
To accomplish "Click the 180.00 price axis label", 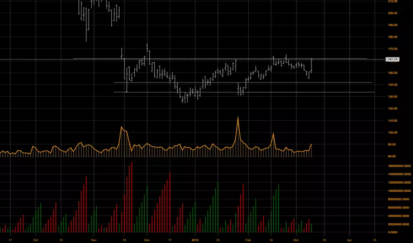I will point(393,37).
